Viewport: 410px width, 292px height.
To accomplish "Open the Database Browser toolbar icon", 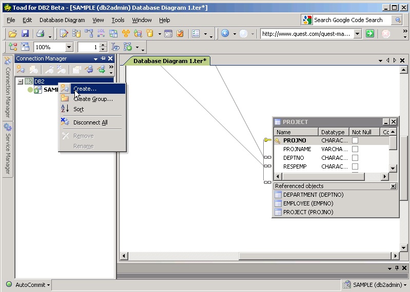I will click(76, 33).
